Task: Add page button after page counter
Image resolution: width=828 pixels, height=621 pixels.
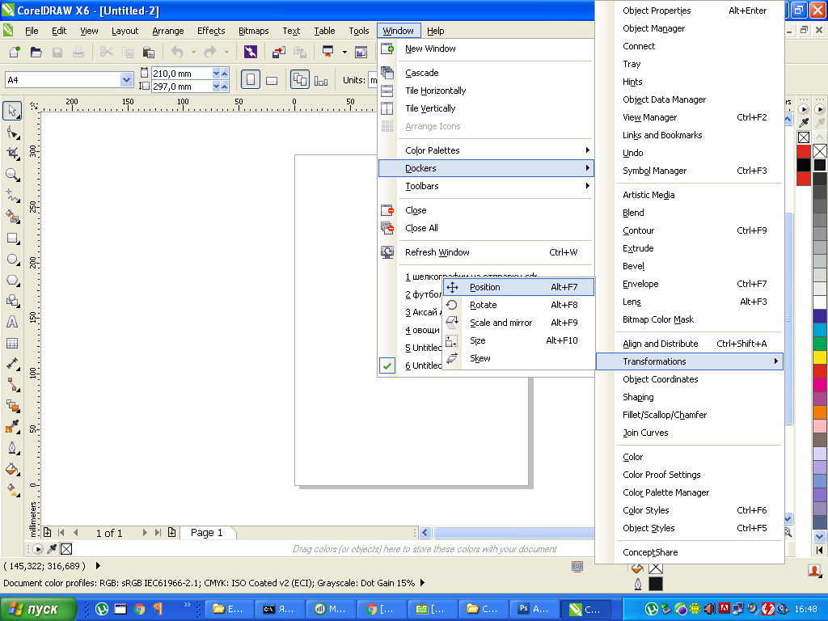Action: click(171, 532)
